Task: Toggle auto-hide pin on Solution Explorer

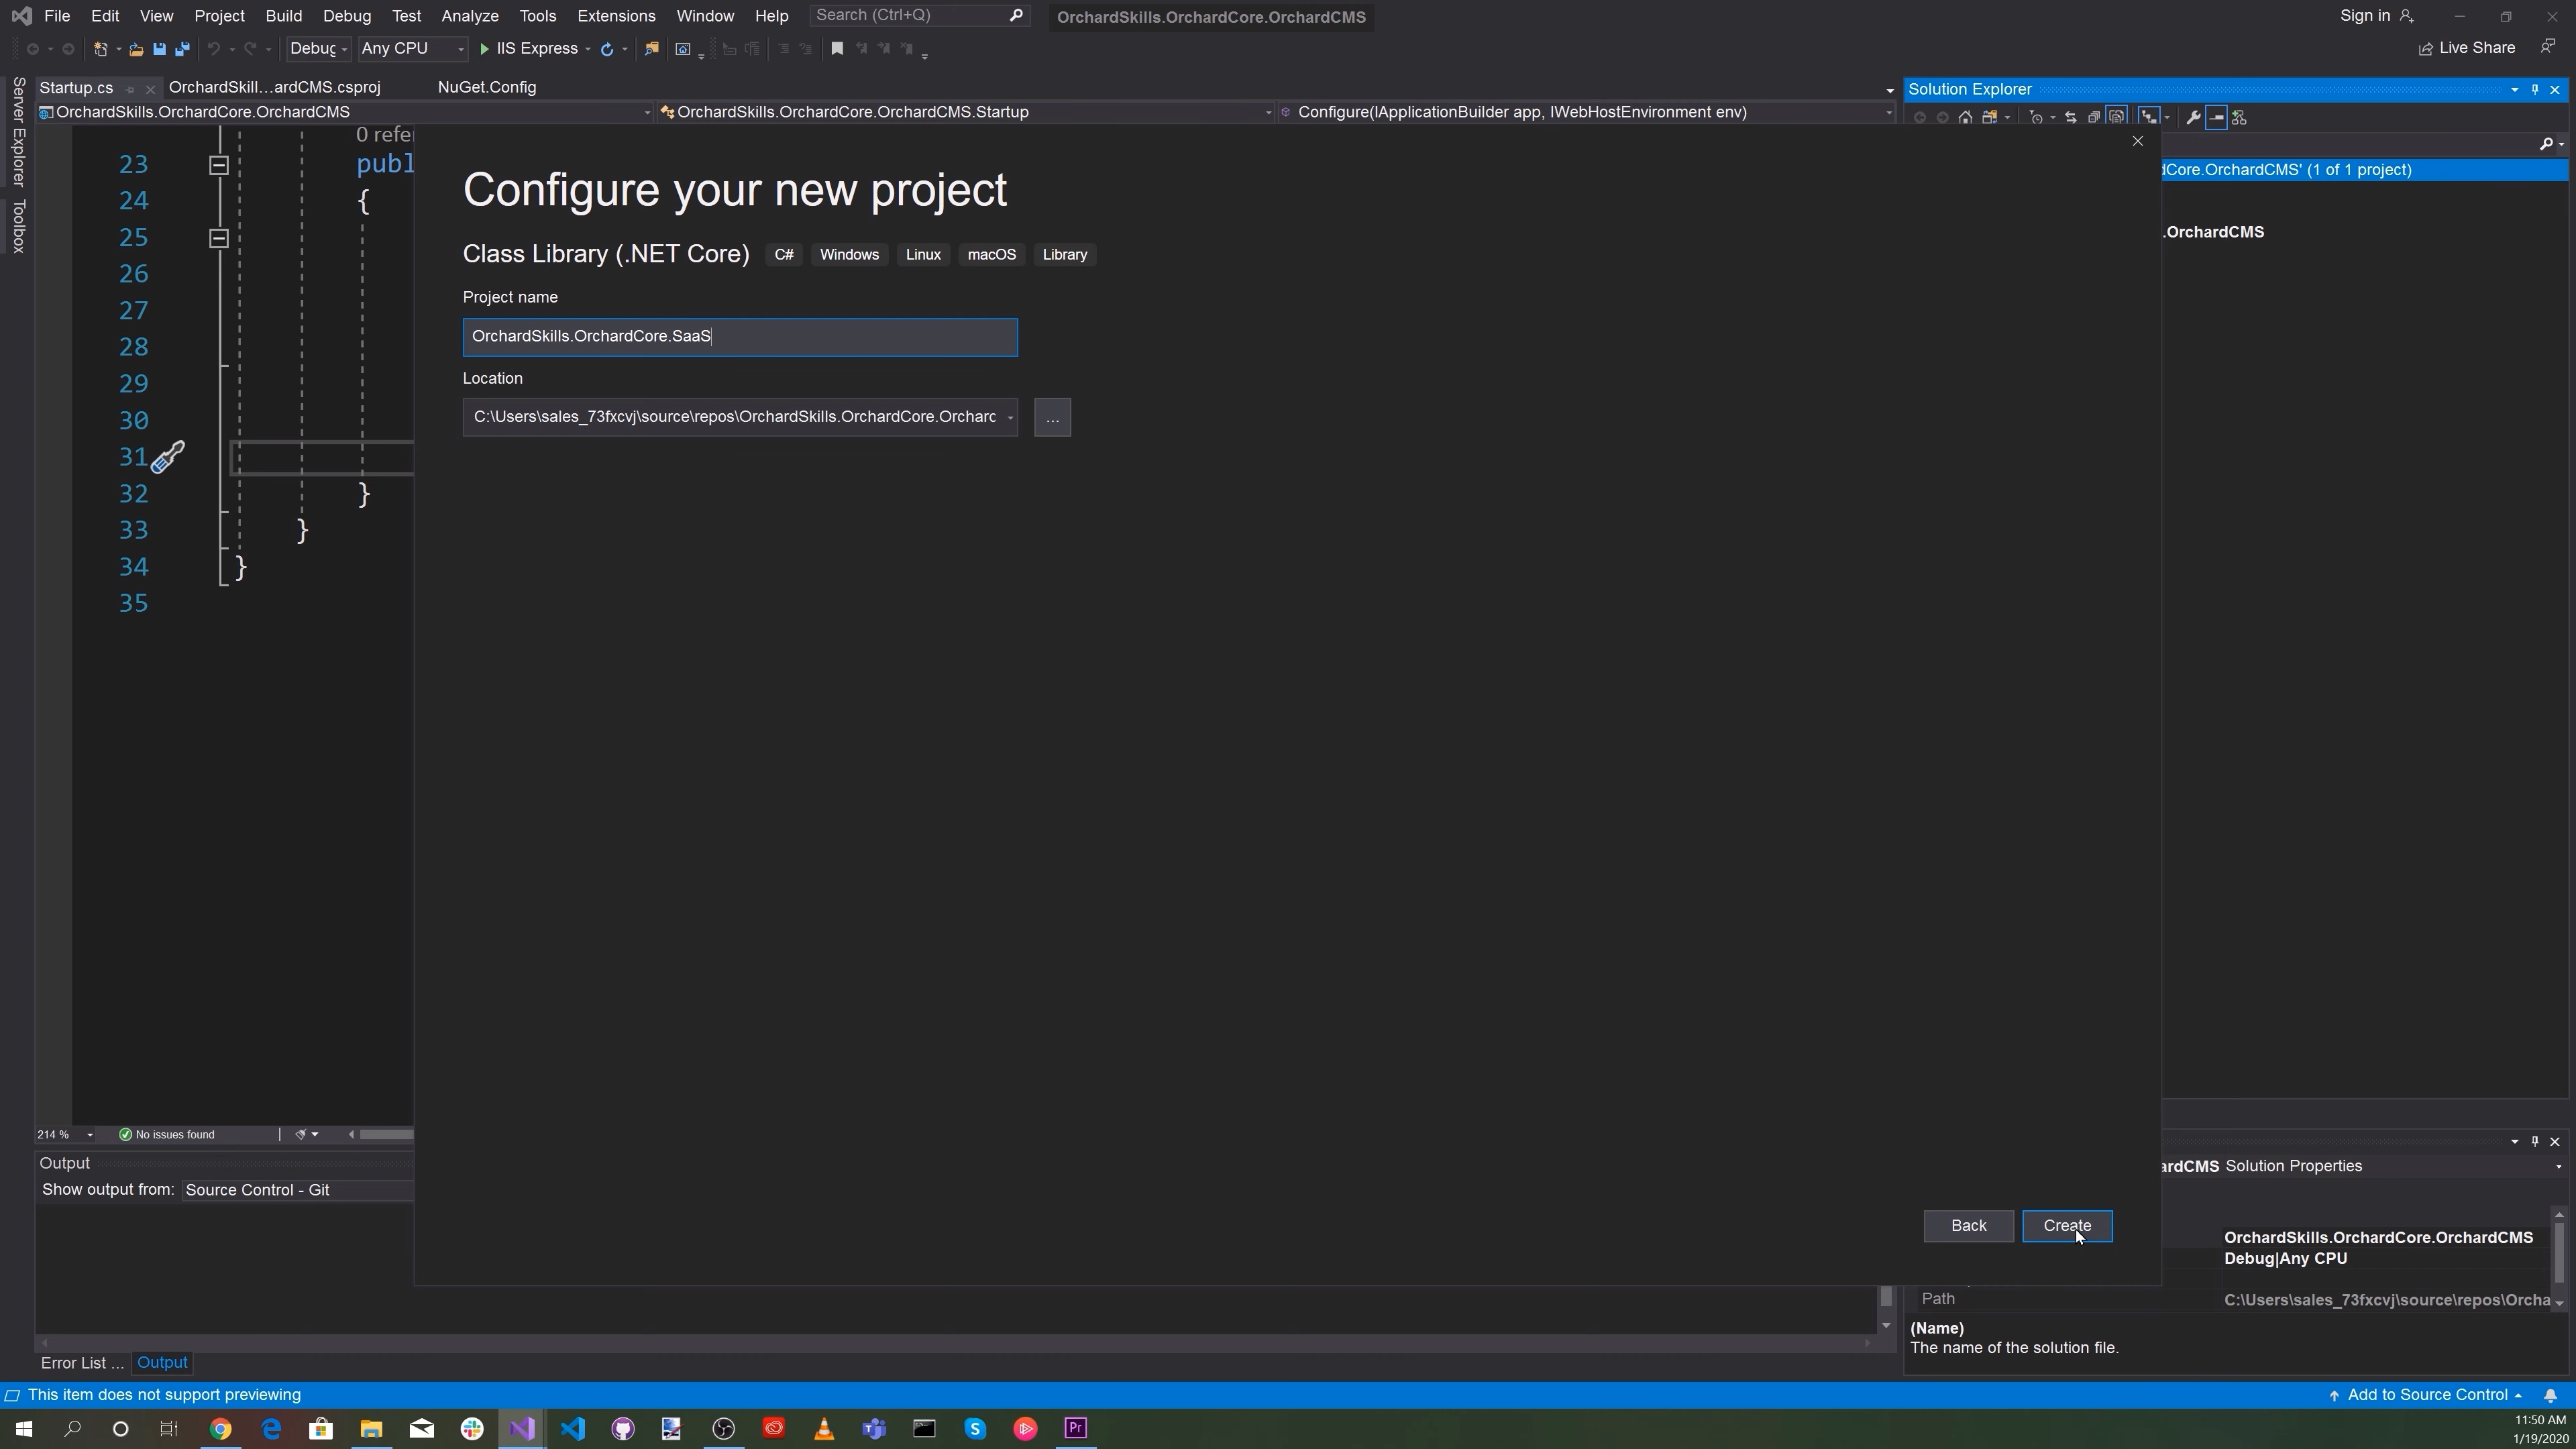Action: tap(2535, 89)
